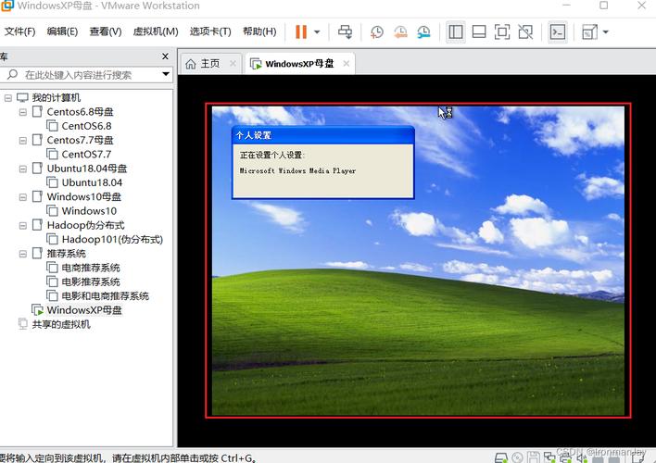The image size is (656, 463).
Task: Select the CentOS6.8 clone
Action: [x=86, y=126]
